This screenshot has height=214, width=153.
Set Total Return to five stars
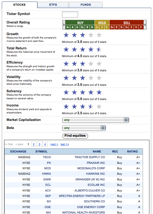tap(99, 49)
